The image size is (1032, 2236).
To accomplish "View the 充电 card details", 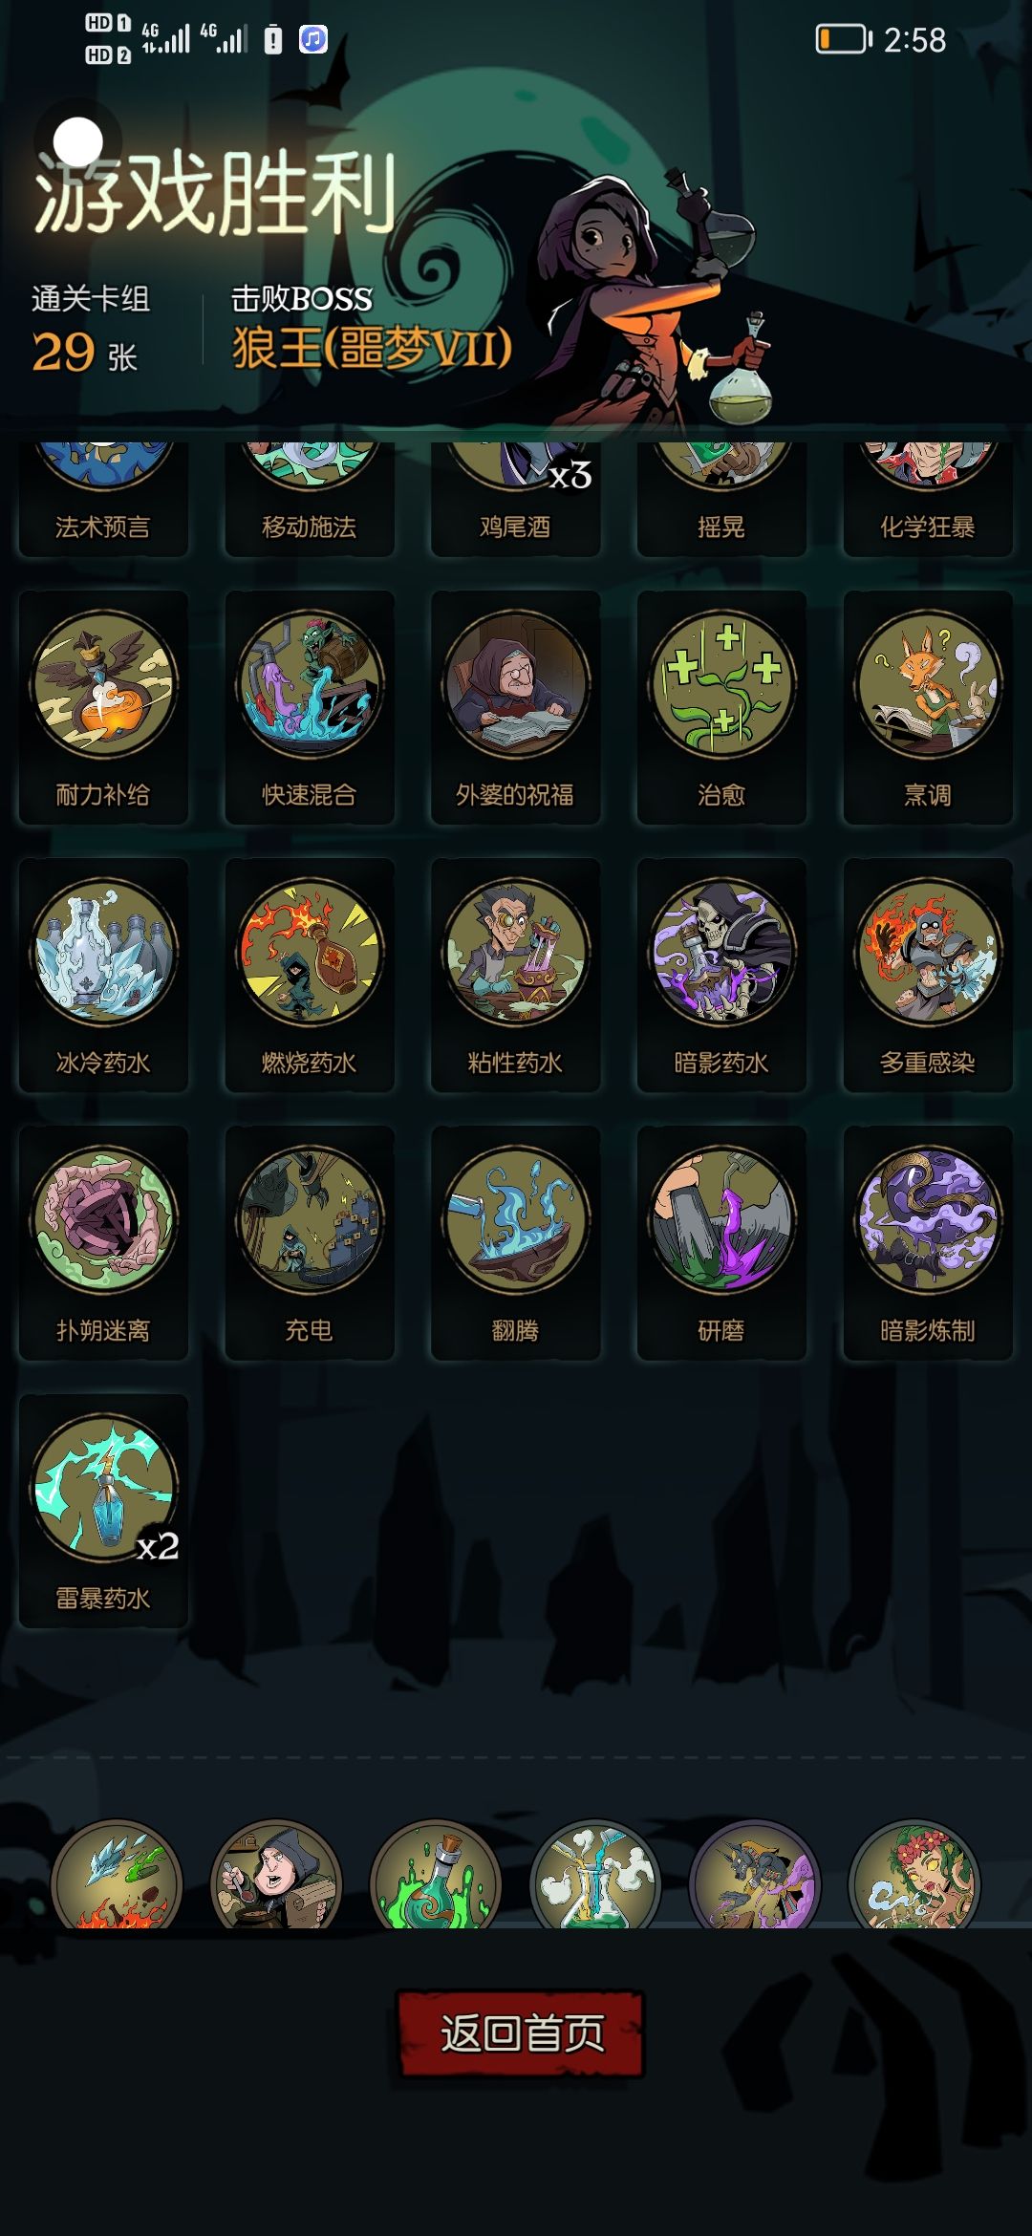I will click(309, 1243).
